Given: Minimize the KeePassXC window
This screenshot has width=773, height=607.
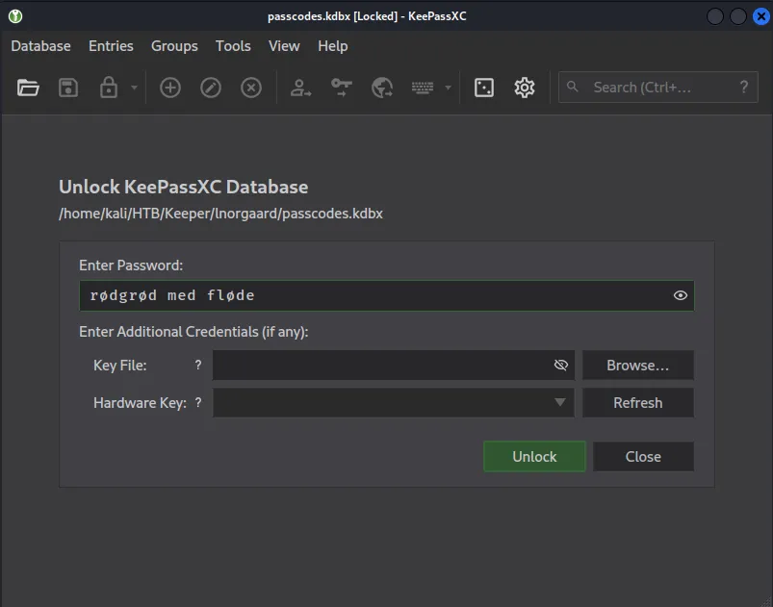Looking at the screenshot, I should pos(715,16).
